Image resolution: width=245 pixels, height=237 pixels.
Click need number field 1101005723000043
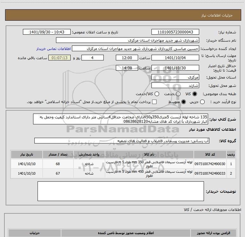(x=175, y=32)
